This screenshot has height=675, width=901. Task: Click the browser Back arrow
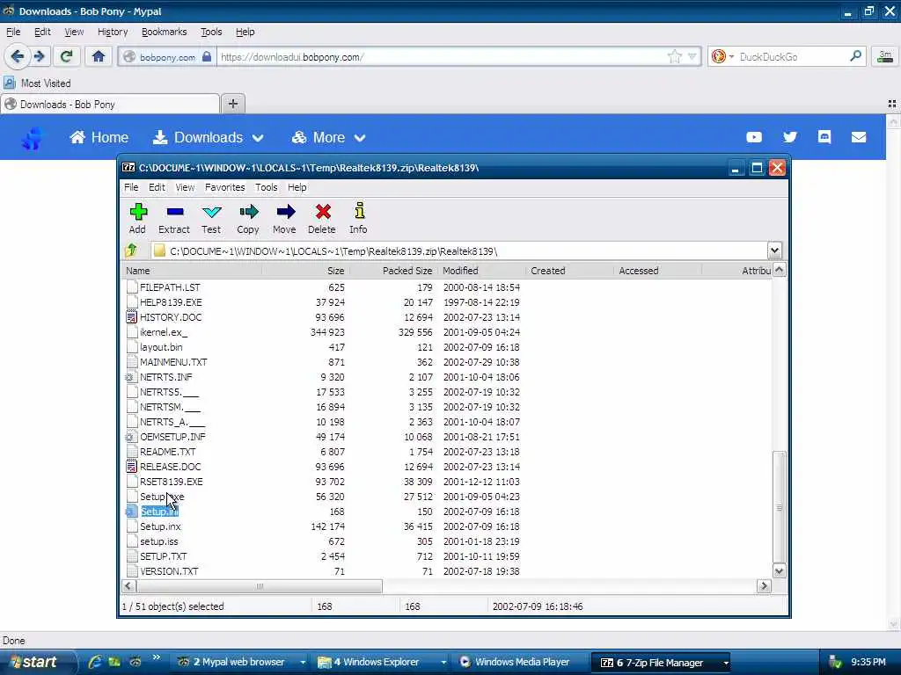pos(18,56)
